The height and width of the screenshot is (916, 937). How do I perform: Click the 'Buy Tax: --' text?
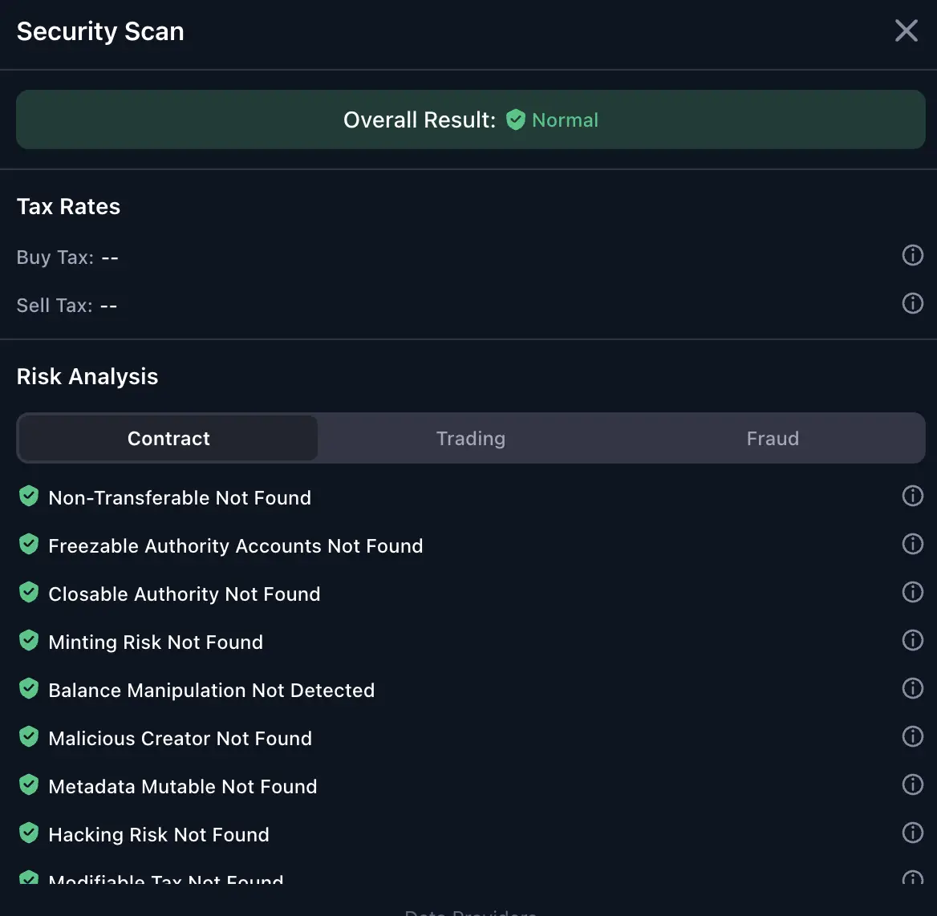(x=67, y=257)
